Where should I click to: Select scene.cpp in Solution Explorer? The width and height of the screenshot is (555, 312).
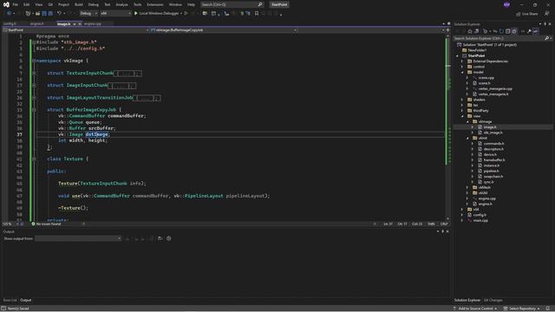[486, 78]
